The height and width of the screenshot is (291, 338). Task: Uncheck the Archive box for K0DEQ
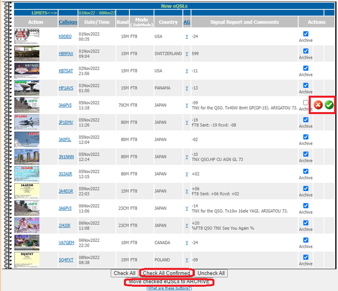pyautogui.click(x=306, y=34)
